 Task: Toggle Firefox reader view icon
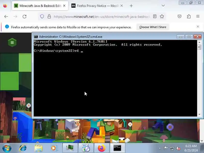(x=155, y=16)
